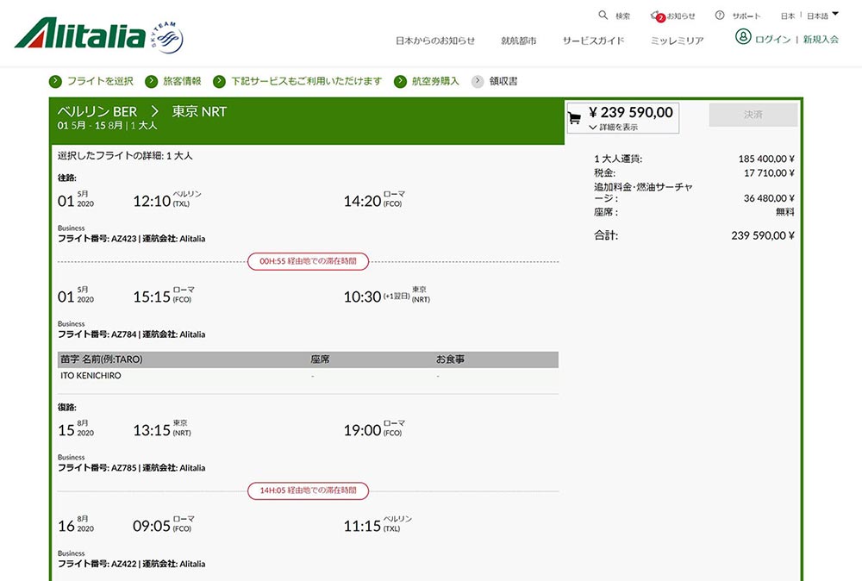Click passenger name ITO KENICHIRO
This screenshot has height=581, width=862.
(x=91, y=376)
